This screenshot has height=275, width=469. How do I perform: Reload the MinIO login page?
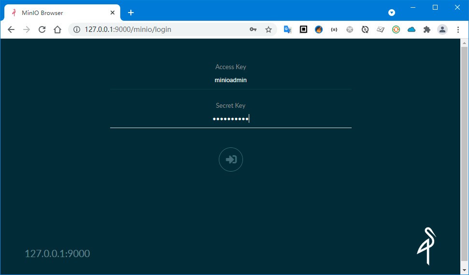pos(42,29)
